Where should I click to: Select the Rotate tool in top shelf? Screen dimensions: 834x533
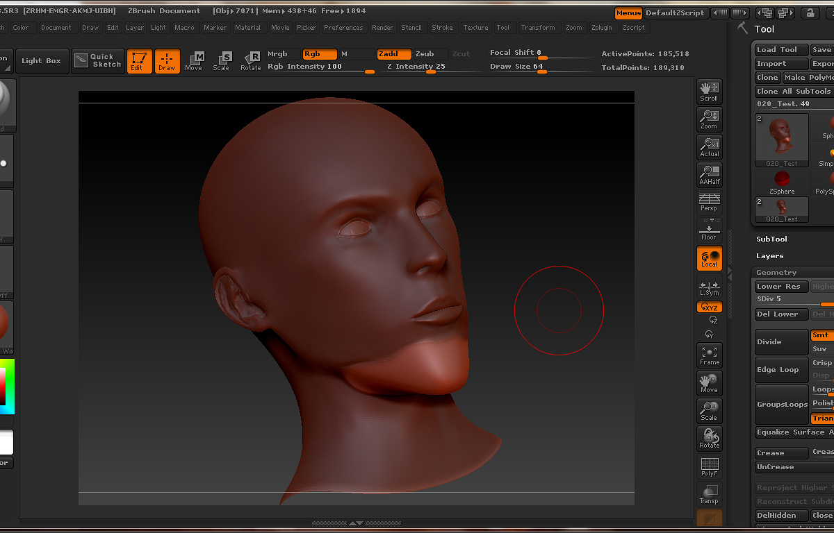point(251,61)
